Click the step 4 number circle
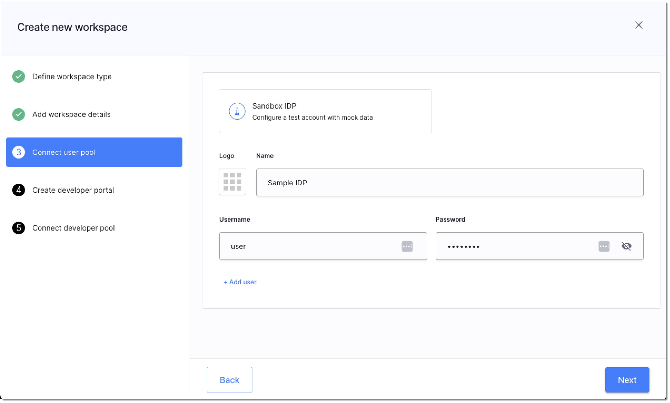Screen dimensions: 670x403 [x=18, y=190]
